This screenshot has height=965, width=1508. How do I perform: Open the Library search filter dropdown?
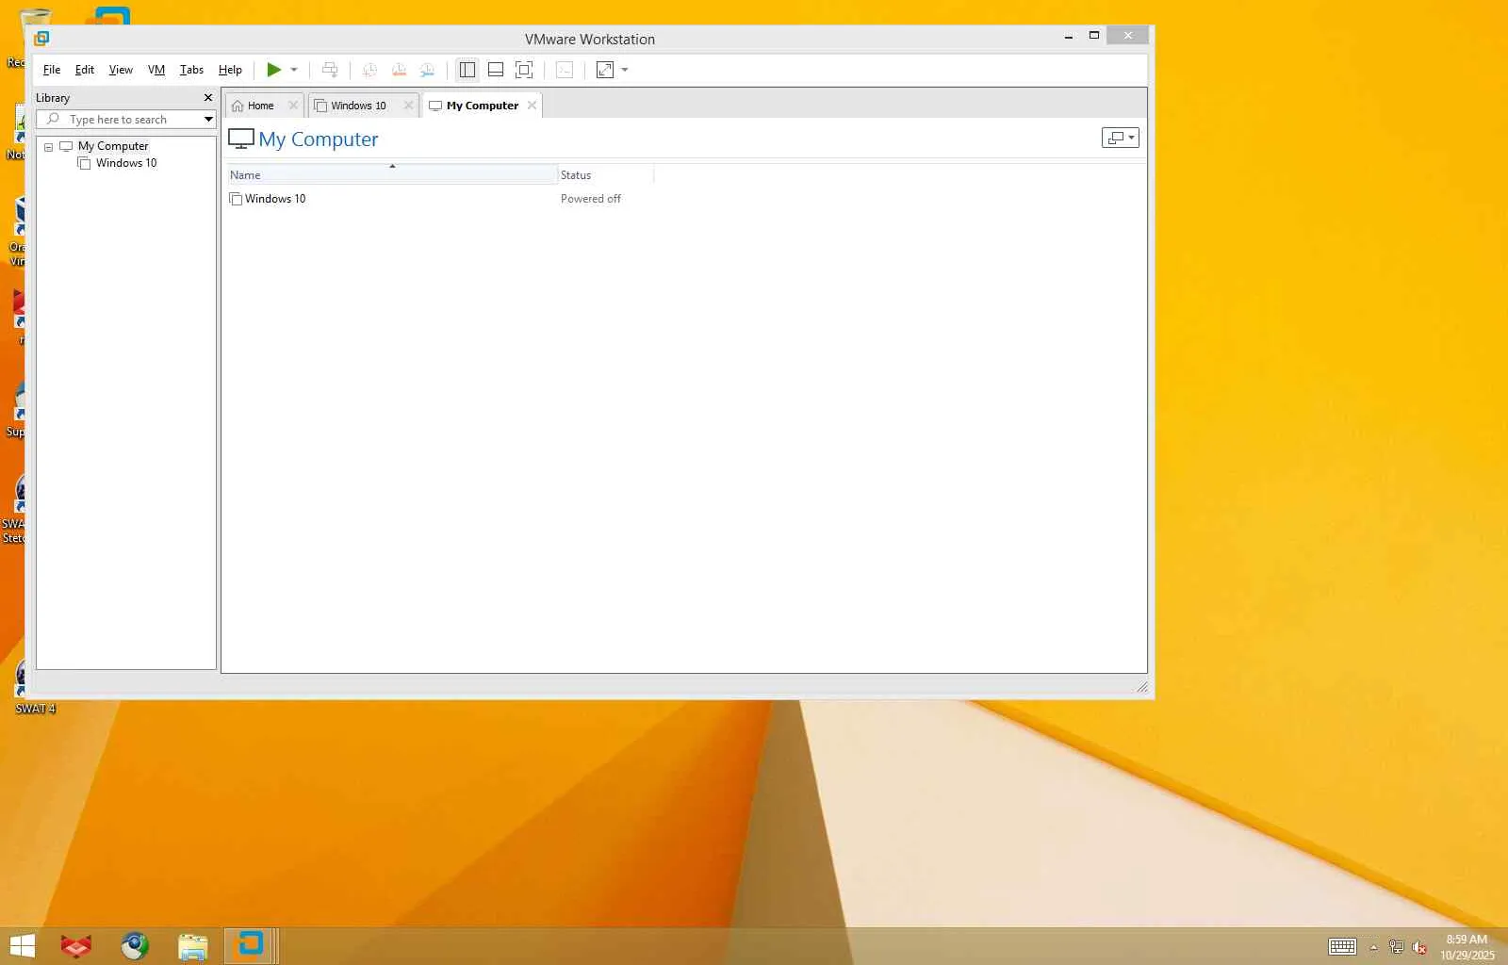[208, 120]
